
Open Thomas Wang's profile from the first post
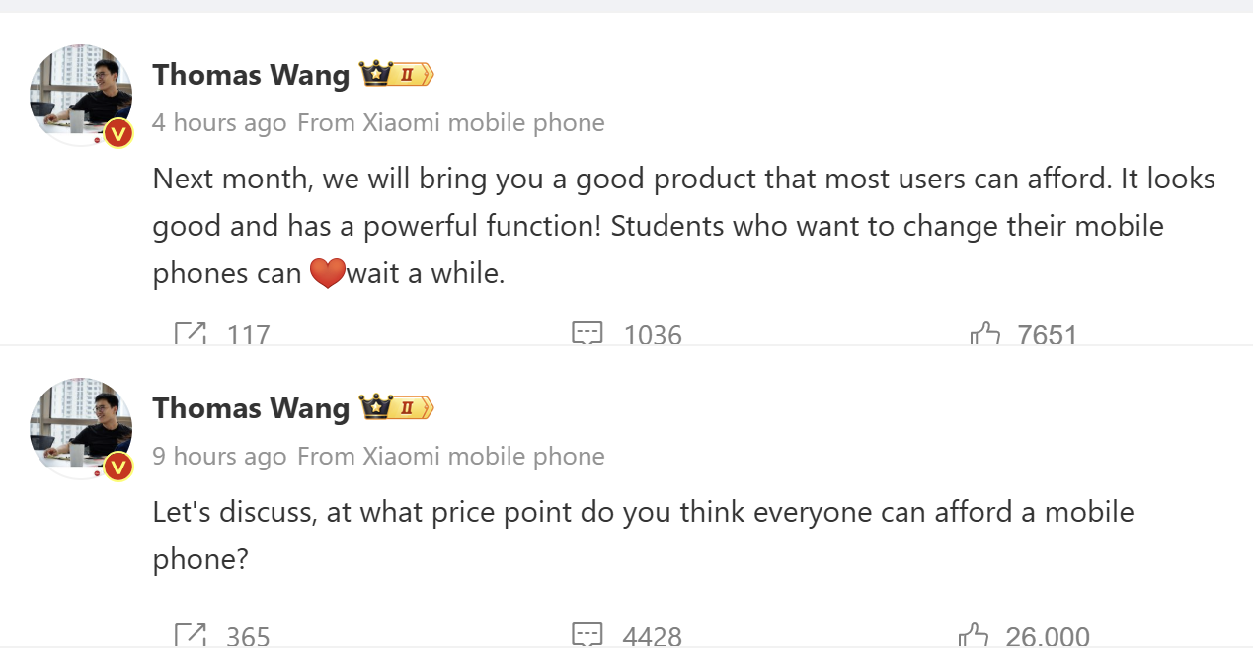point(251,75)
